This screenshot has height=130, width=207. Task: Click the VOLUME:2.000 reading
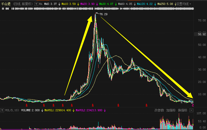[x=30, y=110]
